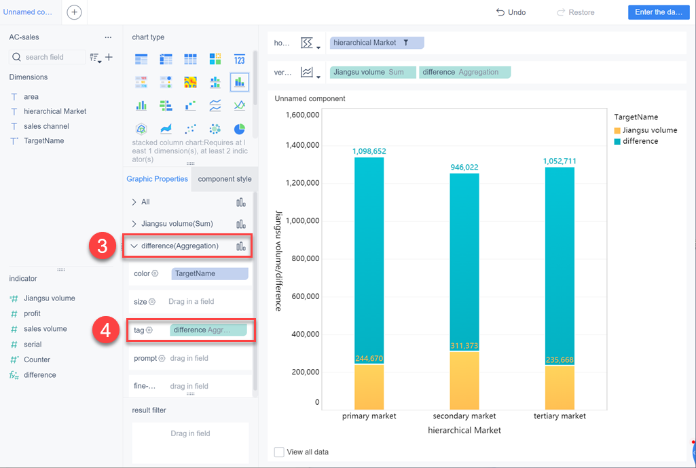Select the area chart type
Screen dimensions: 696x468
[x=166, y=129]
